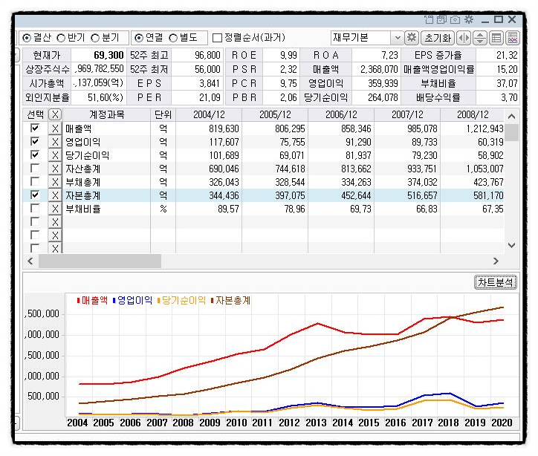
Task: Select the 자본총계 row label
Action: (83, 196)
